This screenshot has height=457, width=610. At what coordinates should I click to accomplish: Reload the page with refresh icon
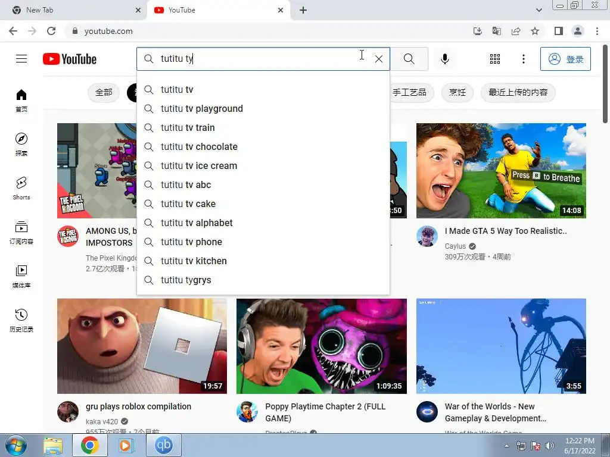(x=51, y=31)
